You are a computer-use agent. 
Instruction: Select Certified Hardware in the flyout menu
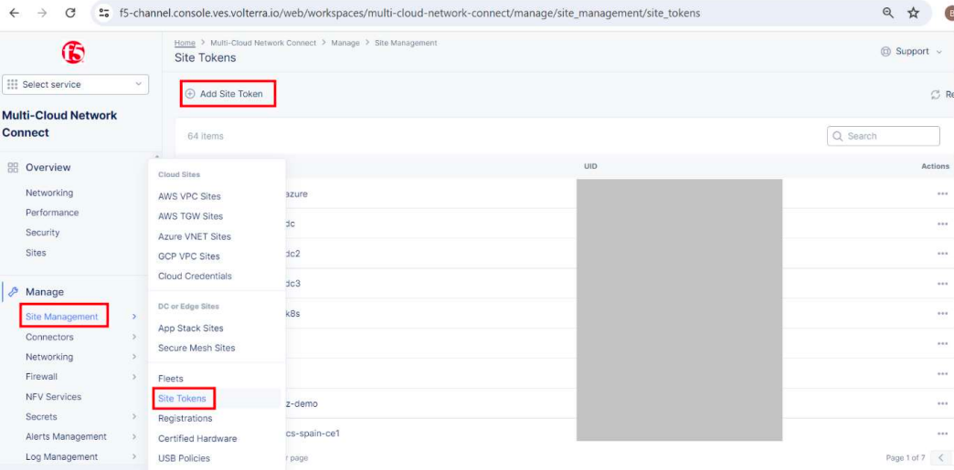tap(197, 438)
